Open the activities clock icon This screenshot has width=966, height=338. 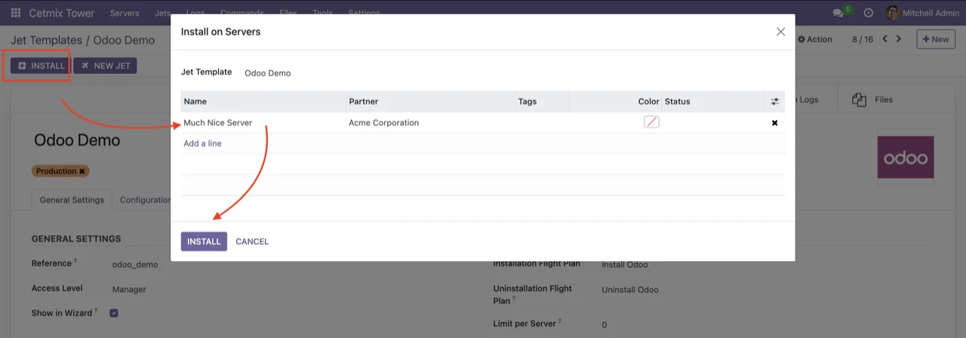point(868,13)
